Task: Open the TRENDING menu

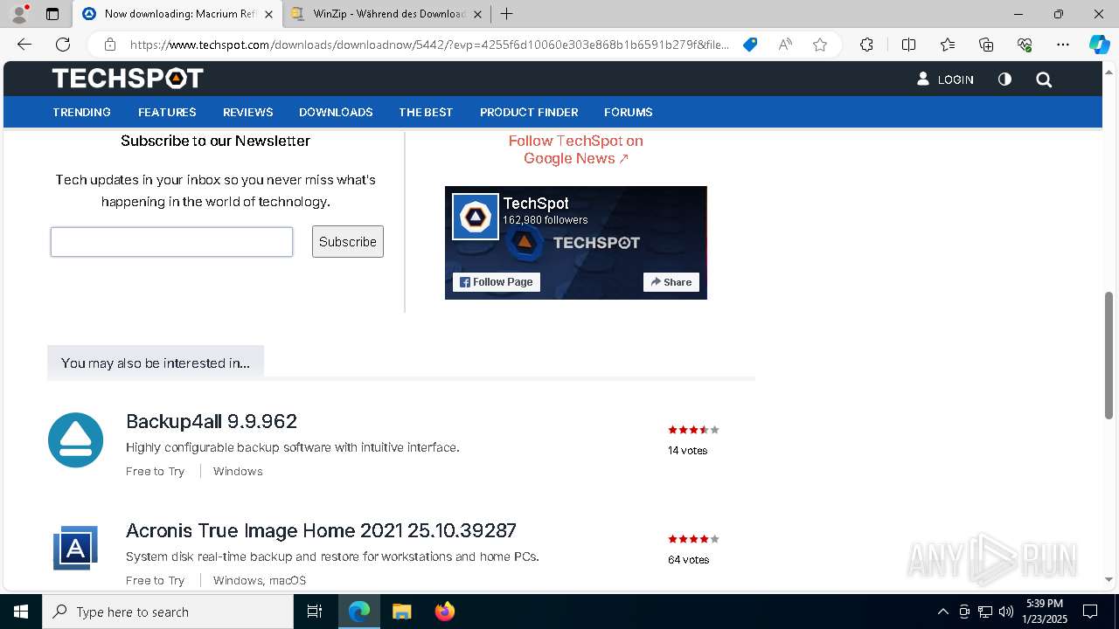Action: coord(81,112)
